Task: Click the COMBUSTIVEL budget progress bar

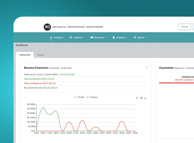Action: pyautogui.click(x=177, y=83)
